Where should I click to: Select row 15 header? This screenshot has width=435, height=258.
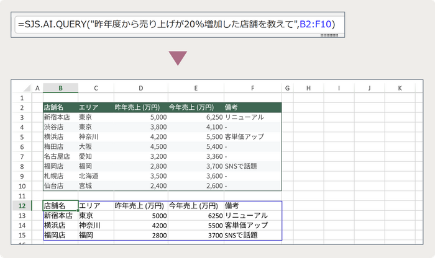click(22, 236)
